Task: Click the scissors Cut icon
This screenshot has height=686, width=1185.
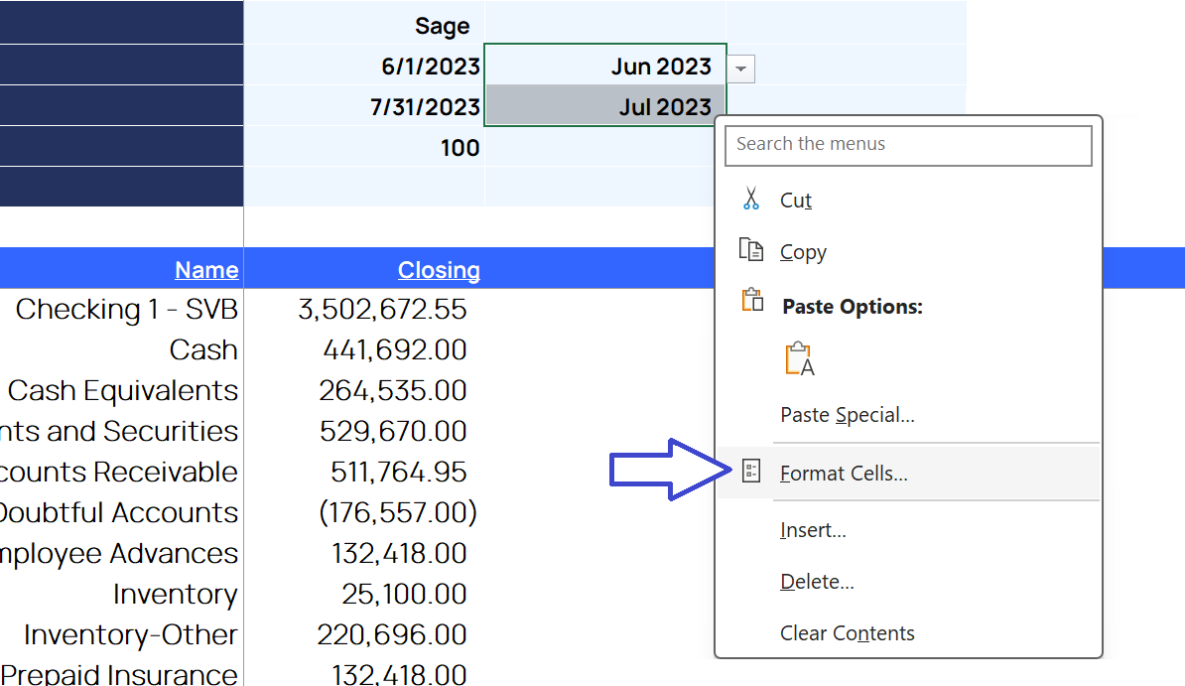Action: click(x=751, y=200)
